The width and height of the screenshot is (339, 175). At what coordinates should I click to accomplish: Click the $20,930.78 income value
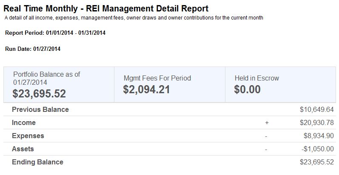(317, 123)
